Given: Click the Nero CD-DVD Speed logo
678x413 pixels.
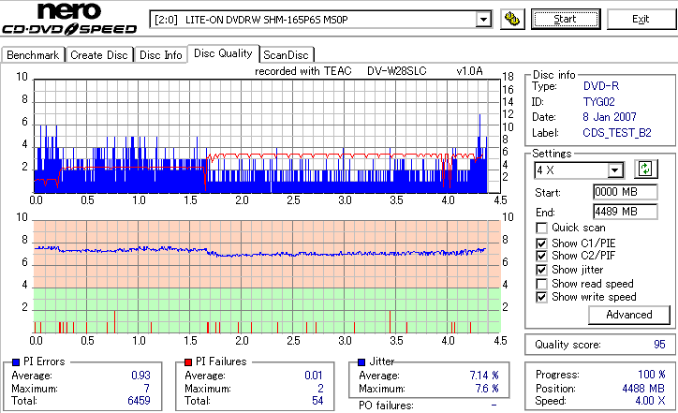Looking at the screenshot, I should coord(69,18).
